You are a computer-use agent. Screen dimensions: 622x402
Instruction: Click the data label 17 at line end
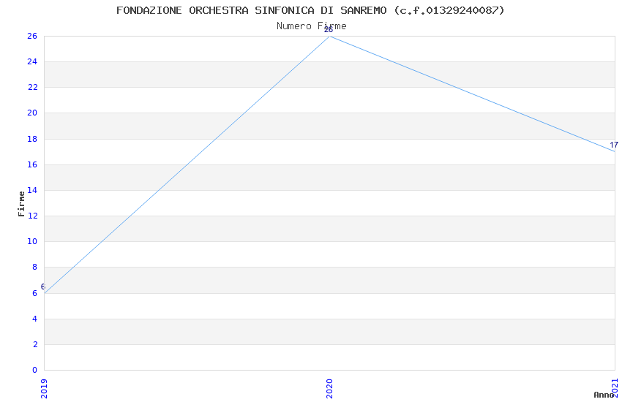614,145
